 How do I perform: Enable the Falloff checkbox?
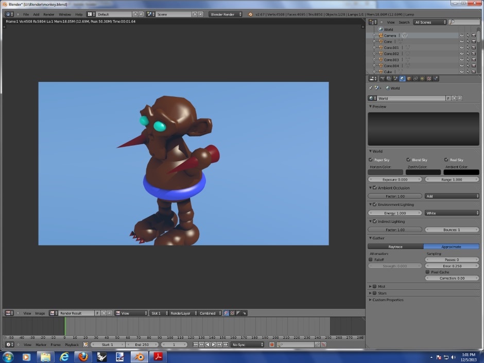click(371, 260)
